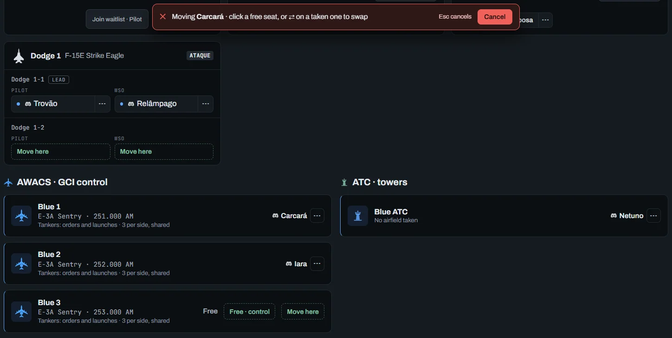Click the Blue 1 aircraft icon
This screenshot has width=672, height=338.
pos(21,216)
